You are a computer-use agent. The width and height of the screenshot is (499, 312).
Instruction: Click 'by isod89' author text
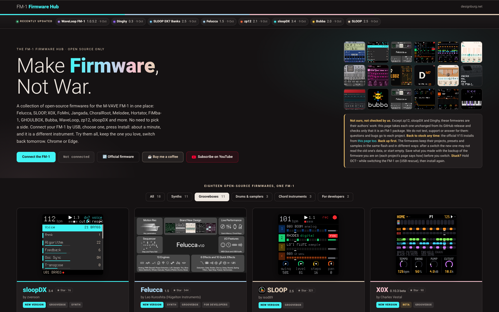click(x=266, y=297)
